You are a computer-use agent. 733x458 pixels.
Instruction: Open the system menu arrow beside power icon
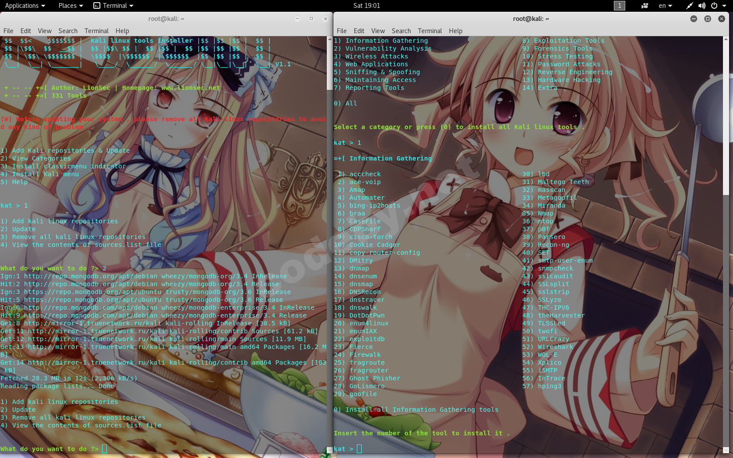(724, 6)
